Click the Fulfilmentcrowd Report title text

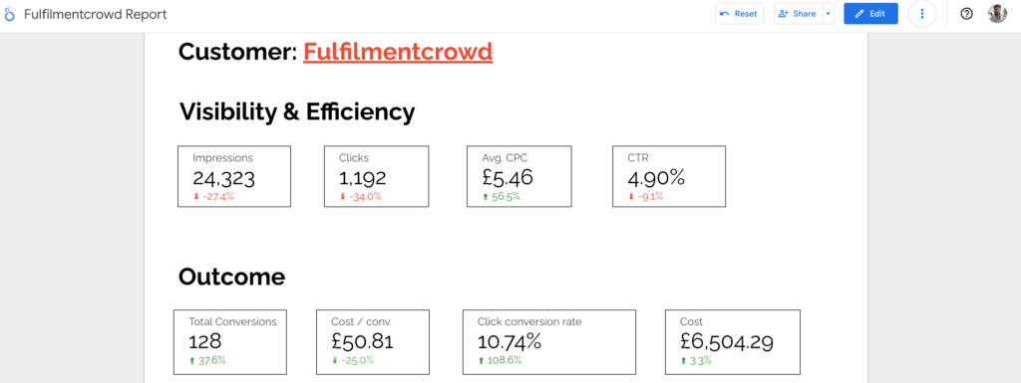95,14
